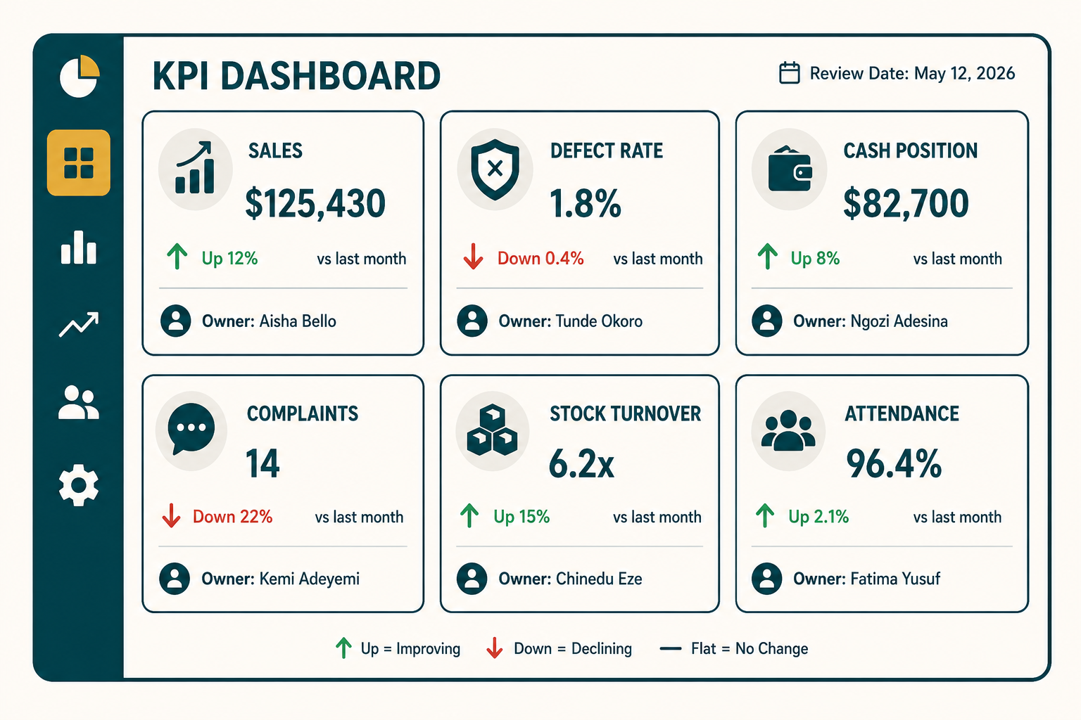Click Owner: Ngozi Adesina text
This screenshot has height=720, width=1081.
click(x=871, y=321)
